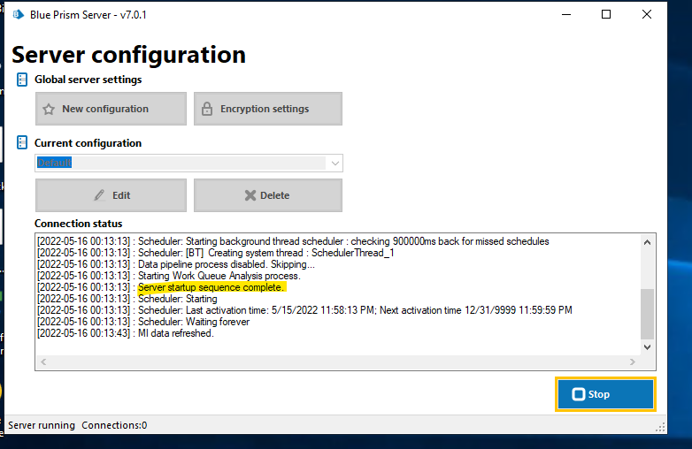Select the highlighted Default configuration text
Screen dimensions: 692x449
[x=54, y=163]
